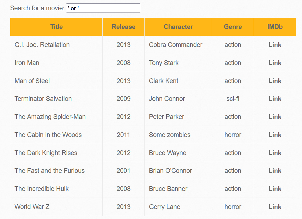
Task: Open IMDb link for The Amazing Spider-Man
Action: click(x=275, y=117)
